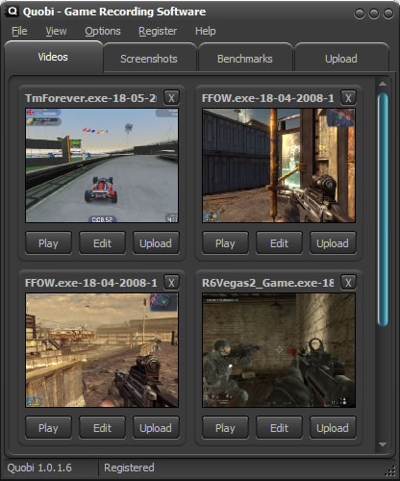The width and height of the screenshot is (400, 481).
Task: Click the TmForever.exe-18-05-2 title text
Action: [90, 98]
